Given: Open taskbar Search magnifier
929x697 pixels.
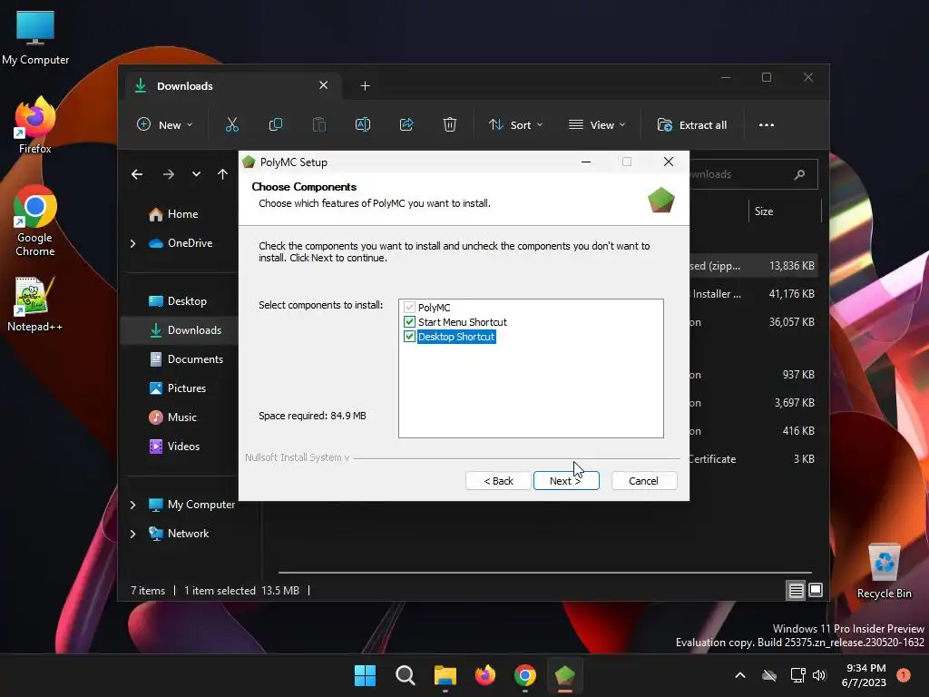Looking at the screenshot, I should coord(406,675).
